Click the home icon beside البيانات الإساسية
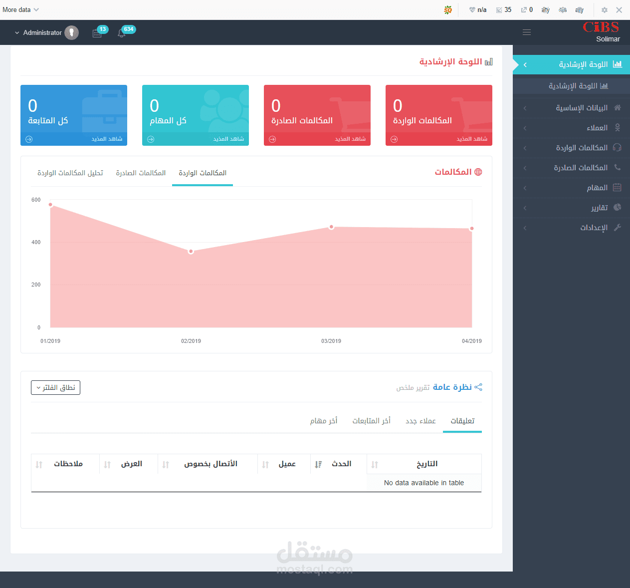 click(x=618, y=107)
